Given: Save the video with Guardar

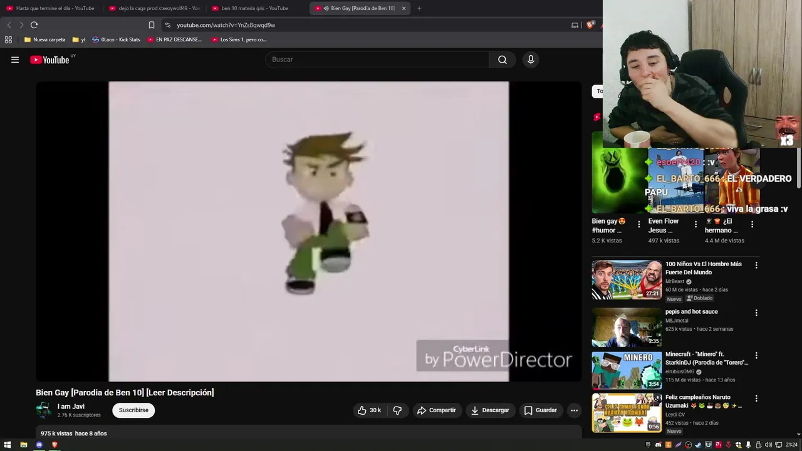Looking at the screenshot, I should [x=540, y=410].
